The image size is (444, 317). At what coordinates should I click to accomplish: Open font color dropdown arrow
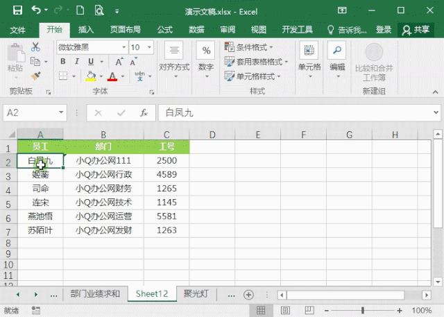123,76
